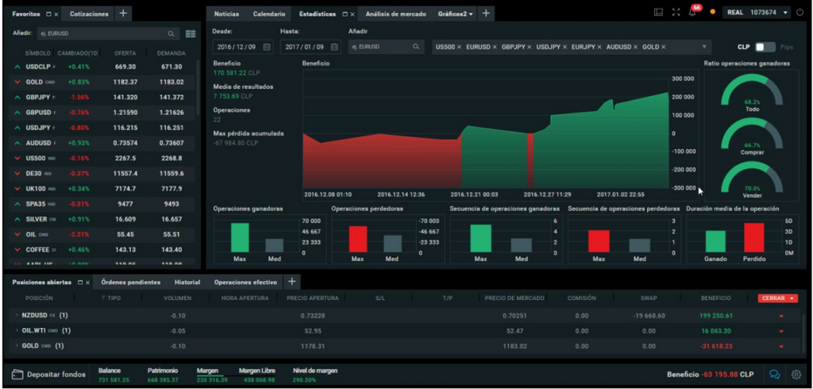The height and width of the screenshot is (389, 813).
Task: Remove the GOLD filter tag
Action: [662, 48]
